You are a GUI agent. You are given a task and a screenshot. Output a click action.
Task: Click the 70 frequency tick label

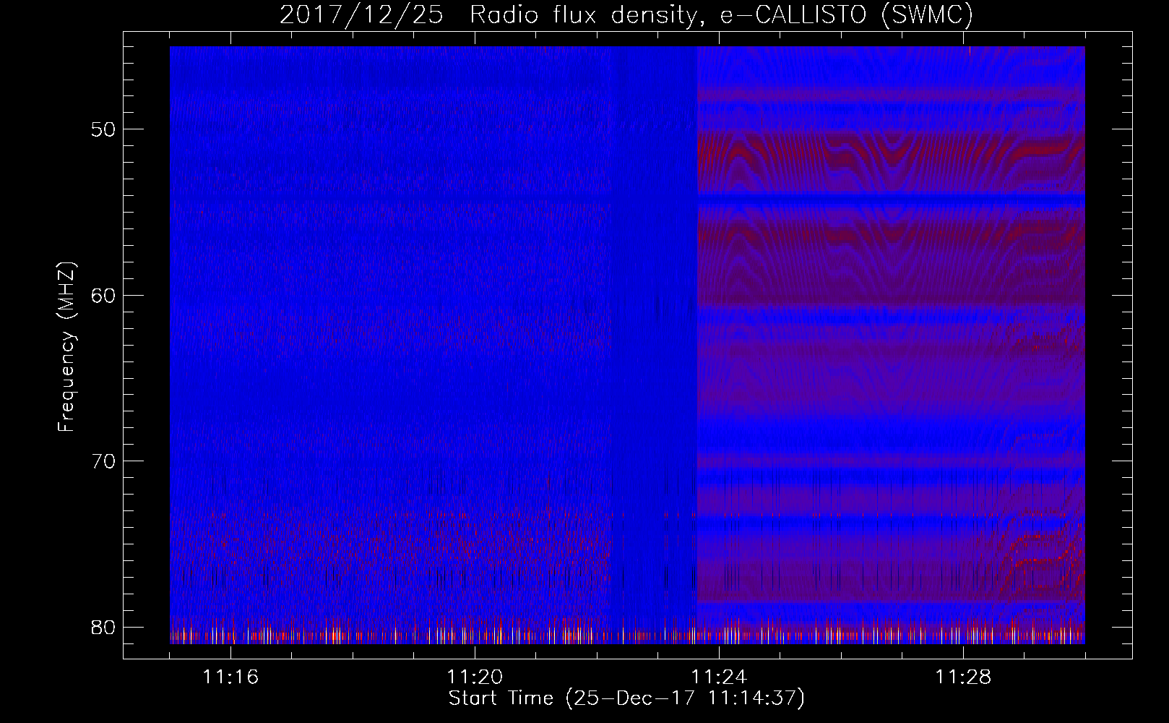[x=104, y=461]
